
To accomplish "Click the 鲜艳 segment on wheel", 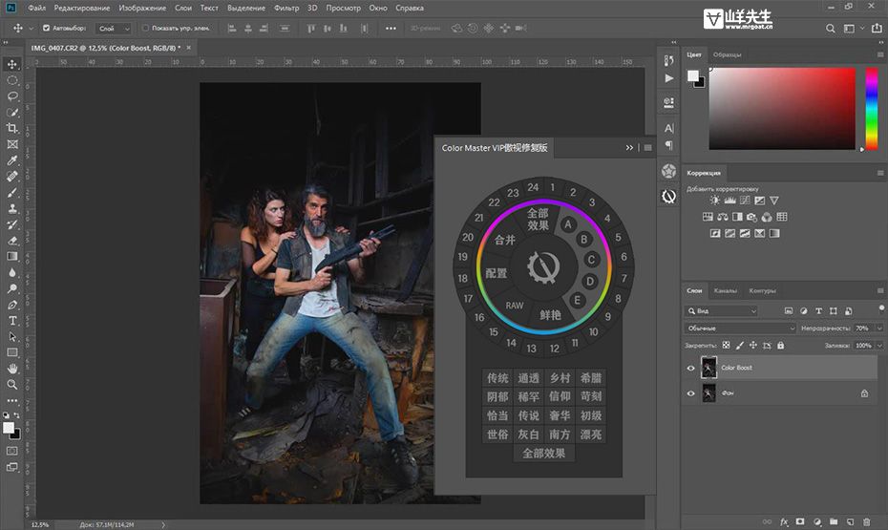I will [x=550, y=315].
